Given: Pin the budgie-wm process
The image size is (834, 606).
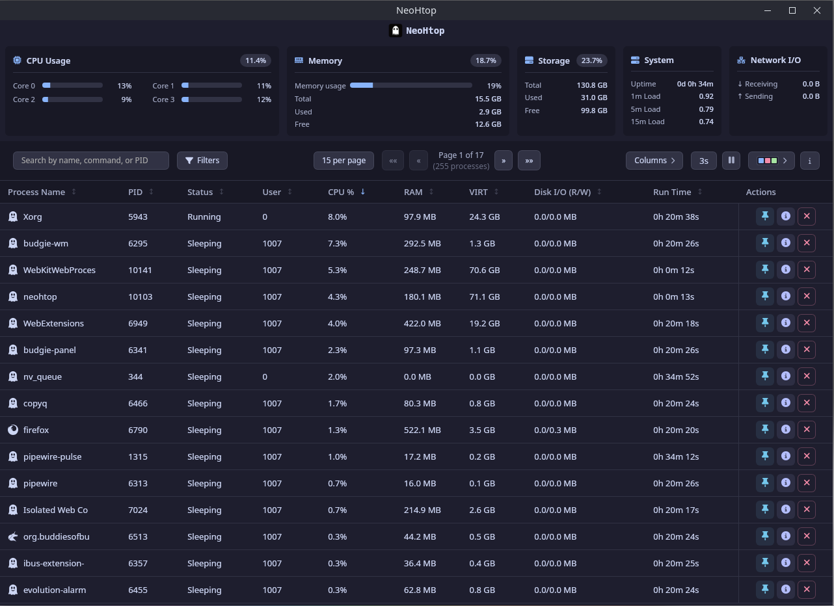Looking at the screenshot, I should tap(765, 243).
